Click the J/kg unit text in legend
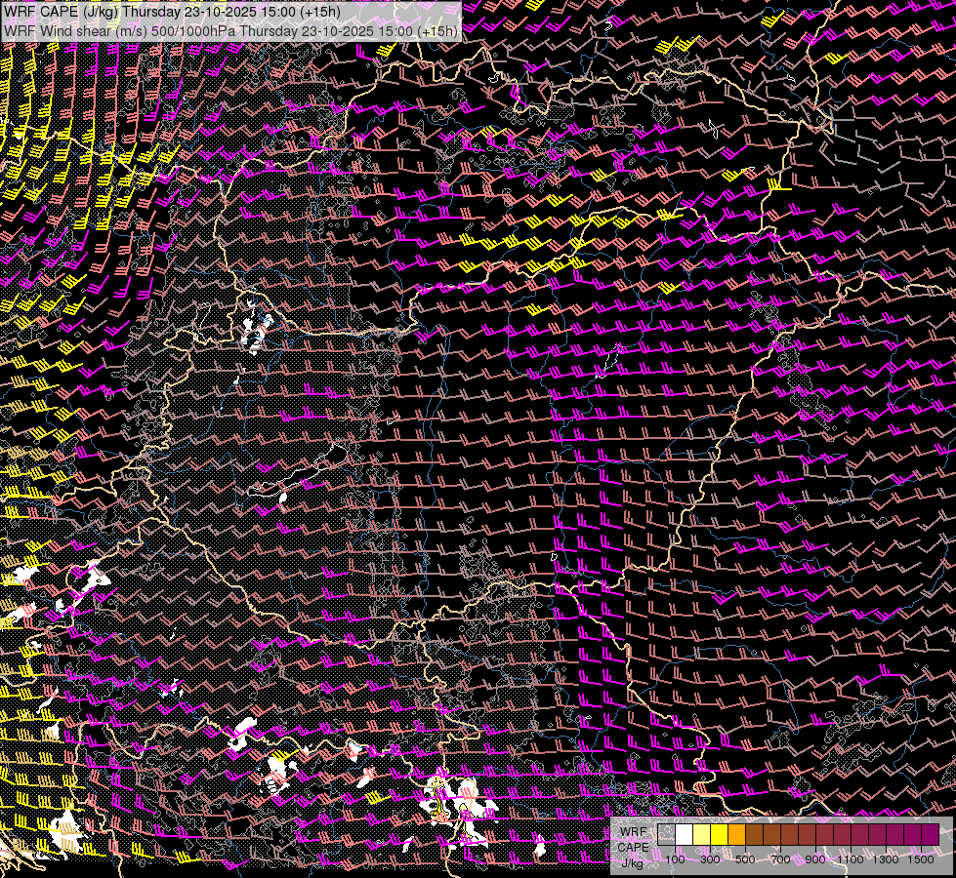956x878 pixels. coord(633,862)
